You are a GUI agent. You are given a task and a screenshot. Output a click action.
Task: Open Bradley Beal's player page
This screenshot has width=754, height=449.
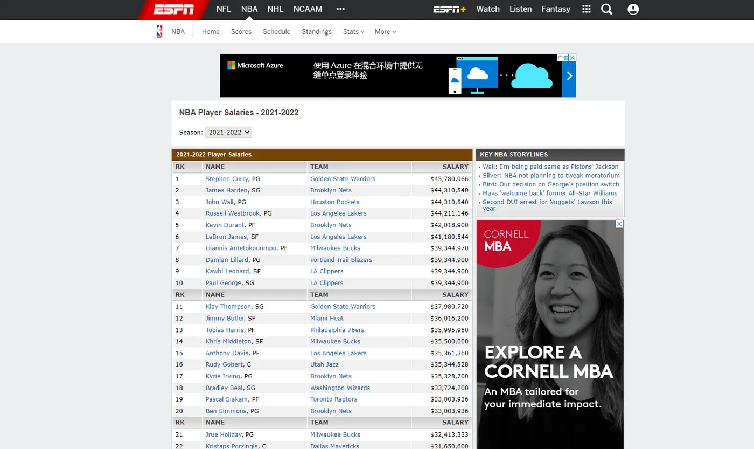click(x=224, y=388)
